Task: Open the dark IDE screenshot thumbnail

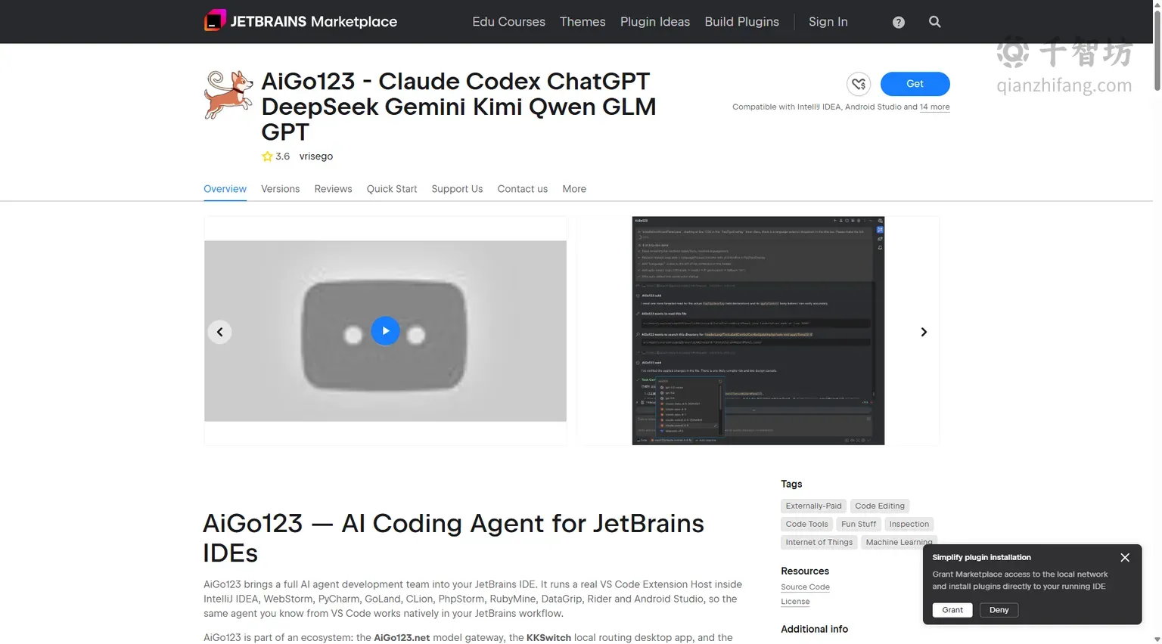Action: click(x=758, y=330)
